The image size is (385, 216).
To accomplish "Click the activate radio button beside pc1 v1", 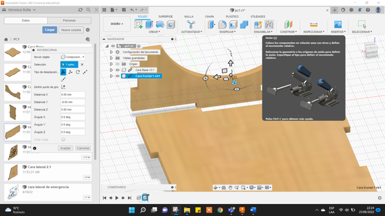I will click(x=139, y=46).
